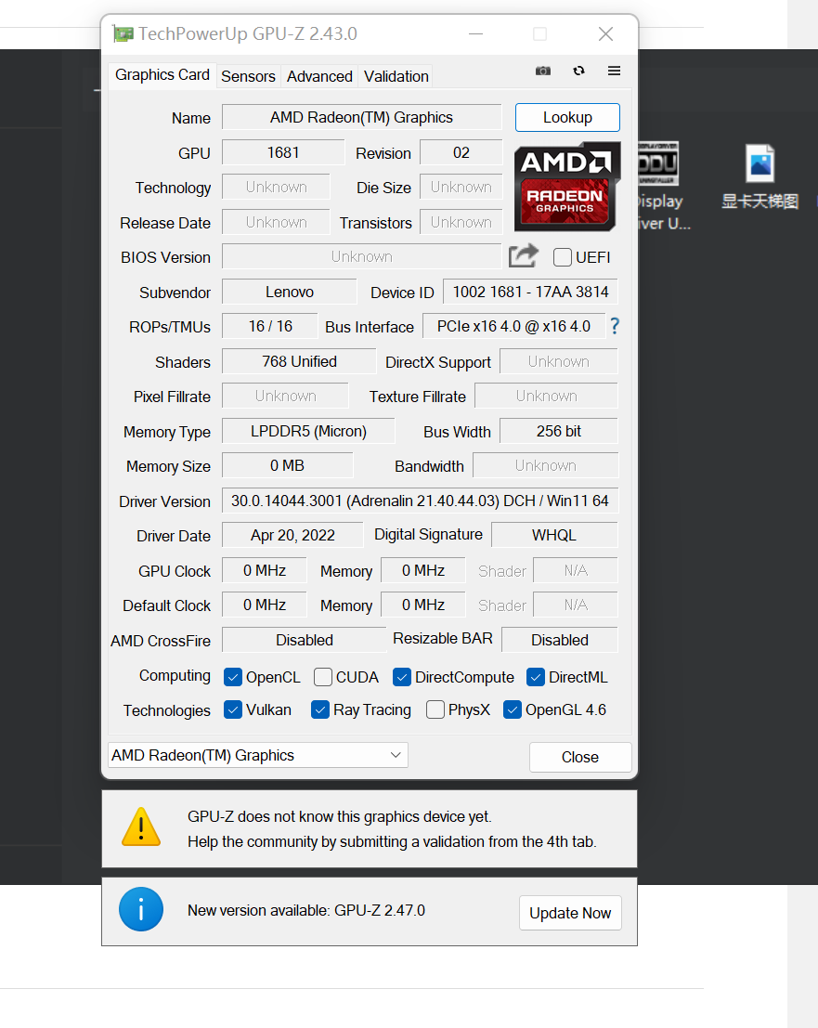Click the blue info icon
Screen dimensions: 818x1028
141,909
